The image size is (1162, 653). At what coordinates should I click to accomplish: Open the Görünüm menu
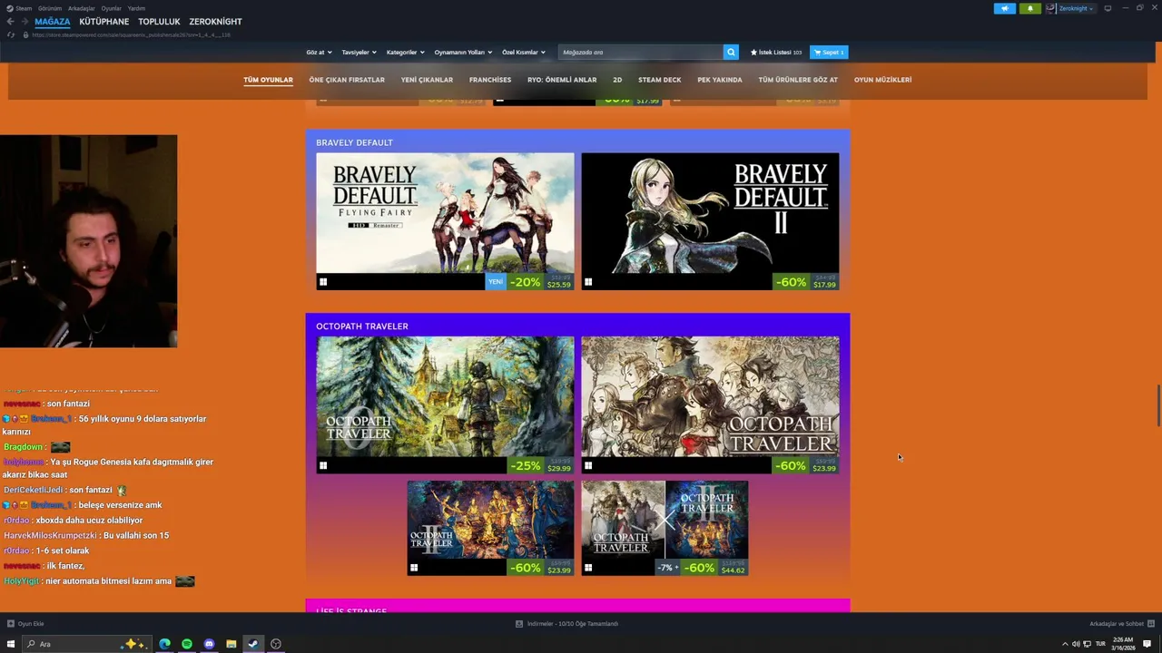pos(50,8)
